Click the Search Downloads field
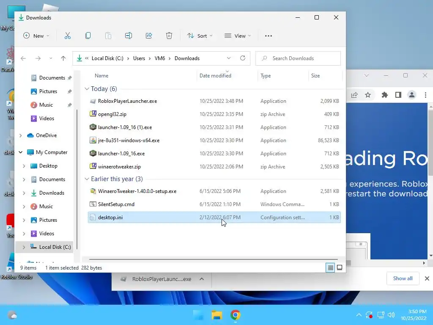Screen dimensions: 433x325 [298, 58]
